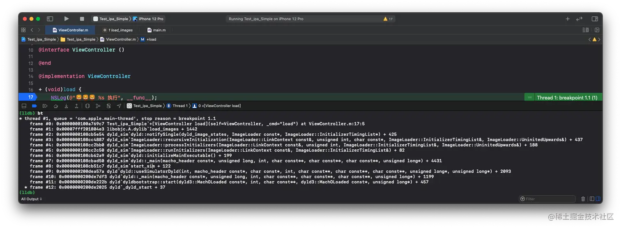Select Test_ipa_Simple process in debug bar
This screenshot has height=228, width=621.
point(144,106)
